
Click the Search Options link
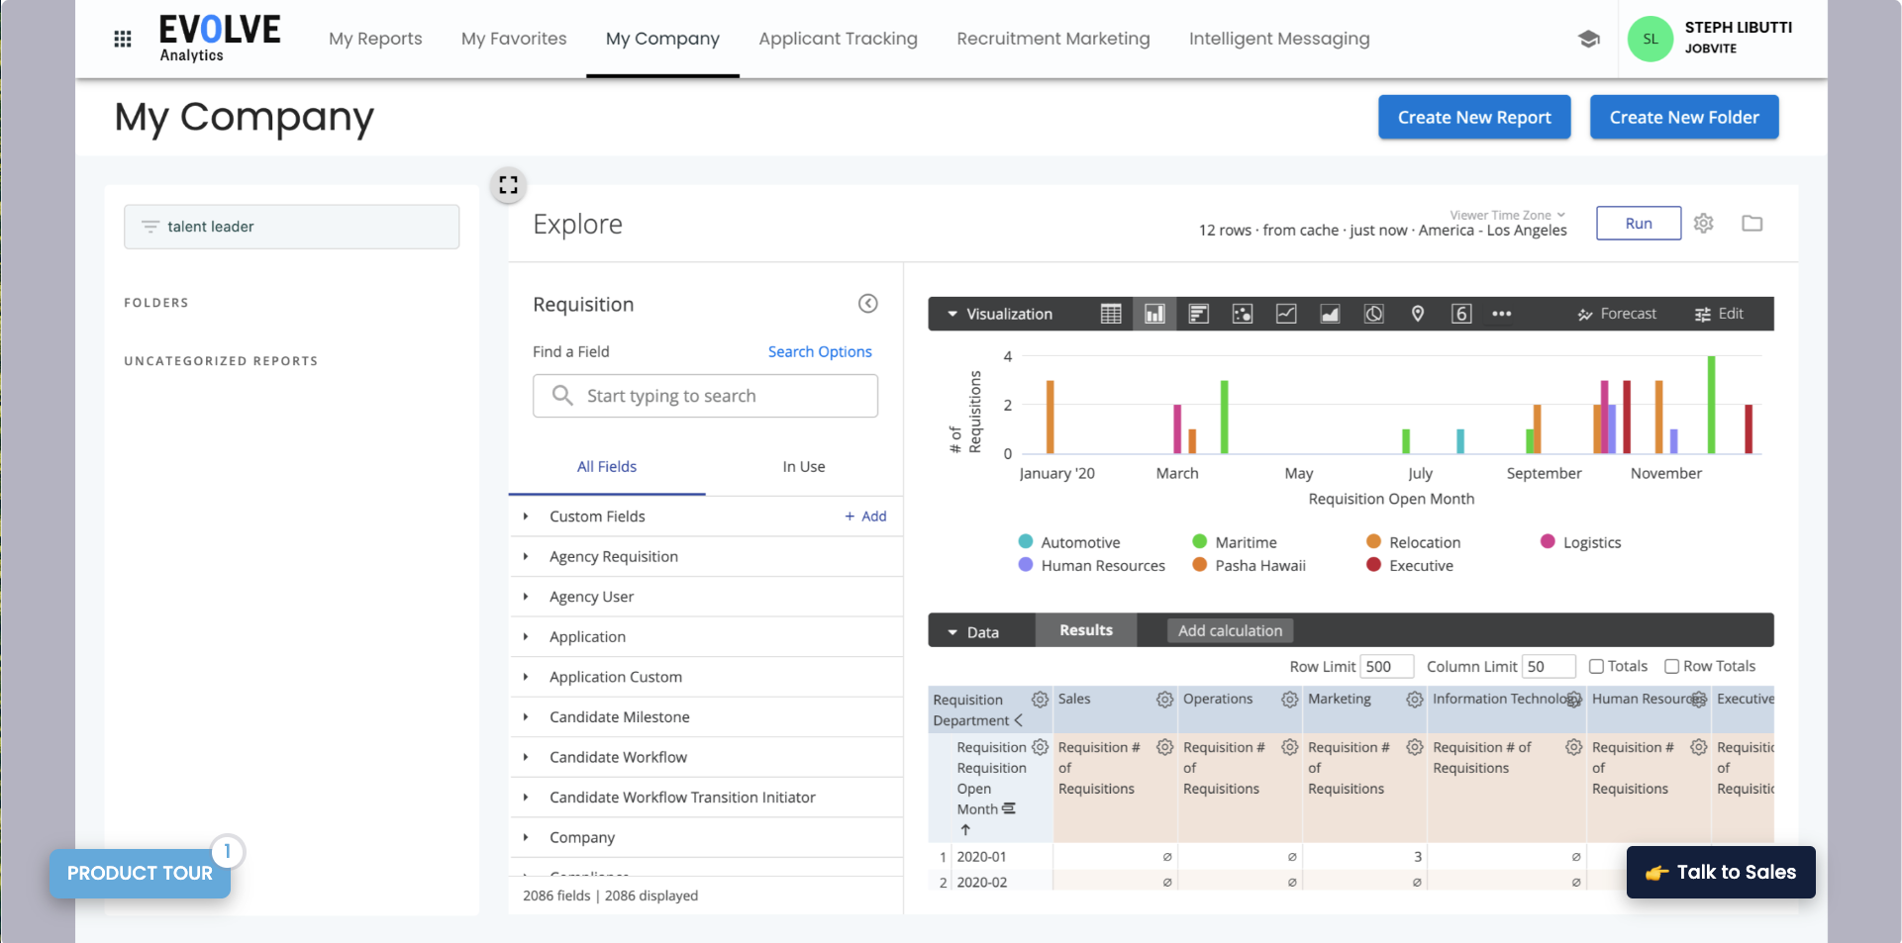[x=819, y=351]
